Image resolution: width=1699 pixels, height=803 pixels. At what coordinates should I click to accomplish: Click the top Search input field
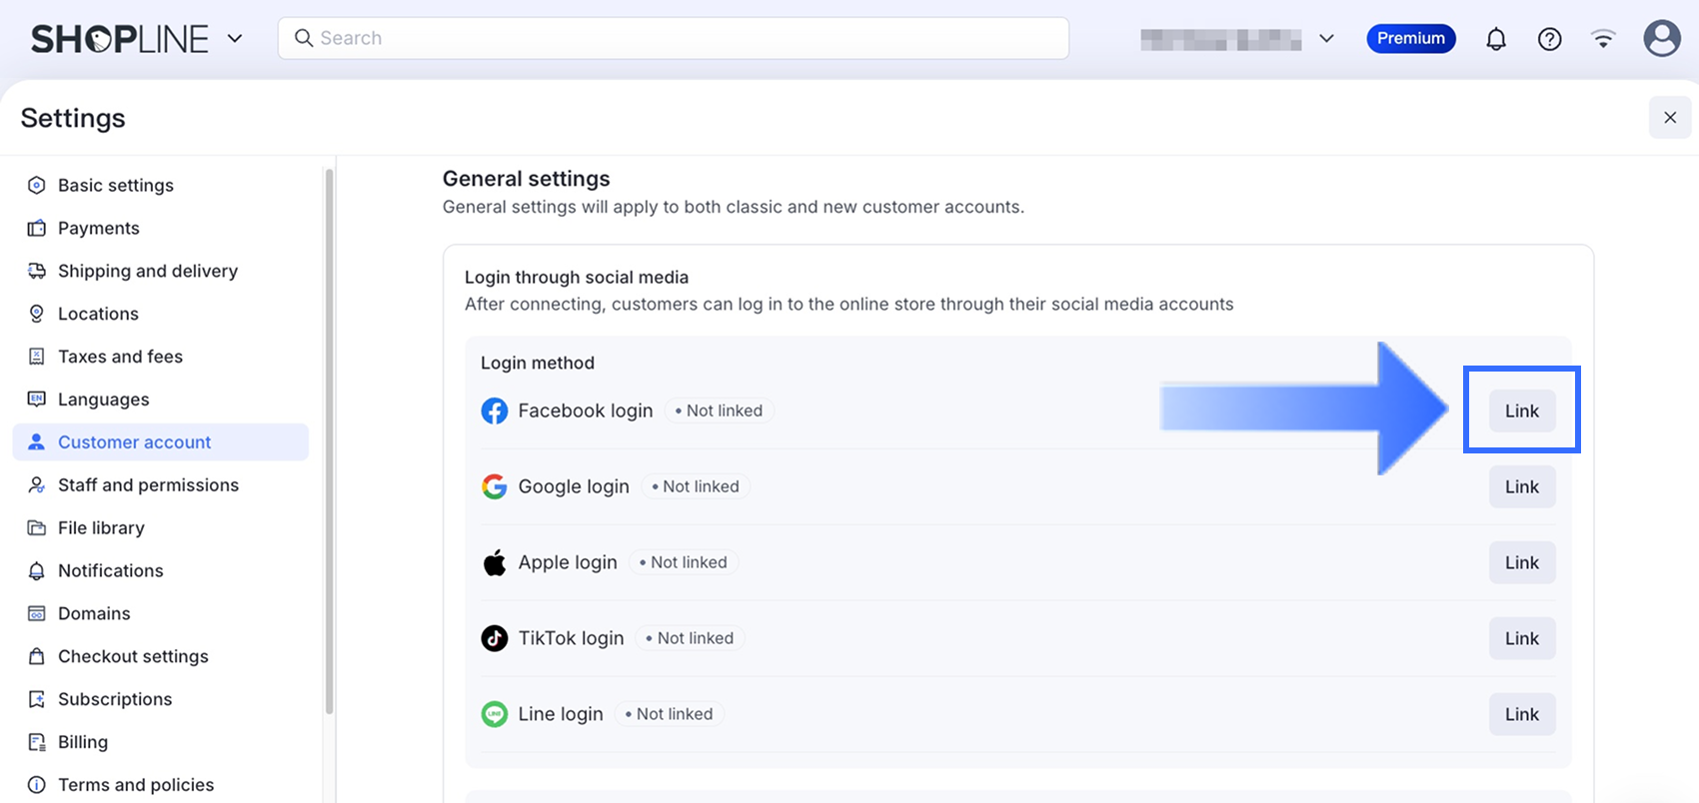(x=673, y=38)
